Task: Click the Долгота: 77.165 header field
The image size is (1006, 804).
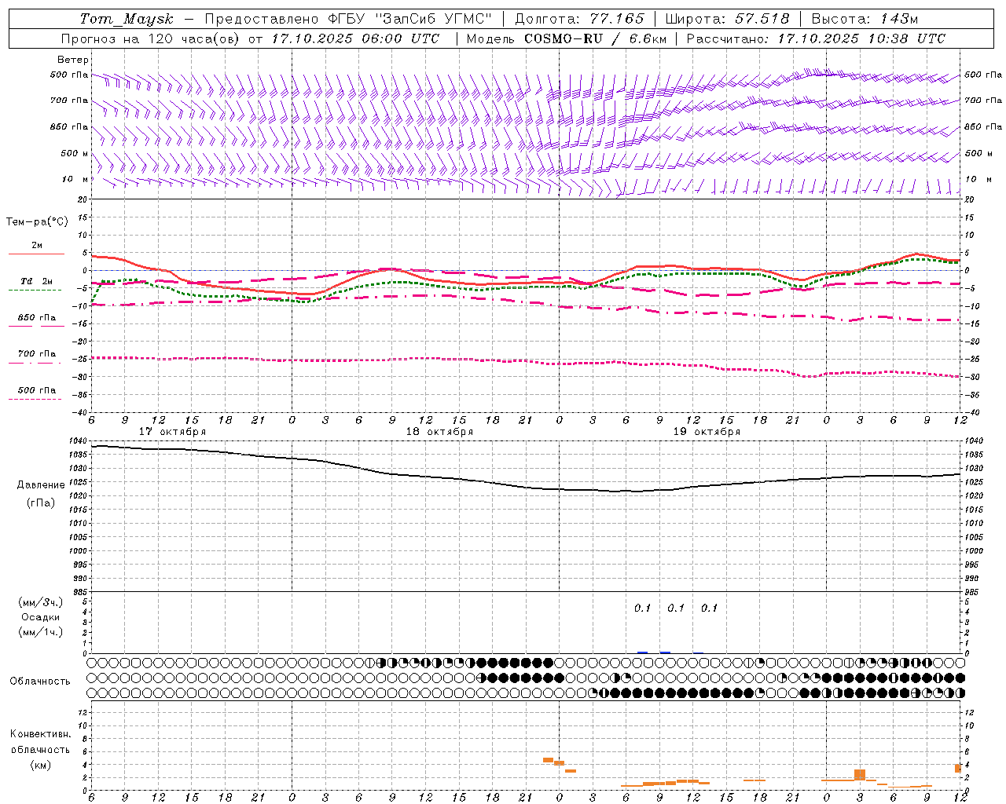Action: [x=579, y=19]
